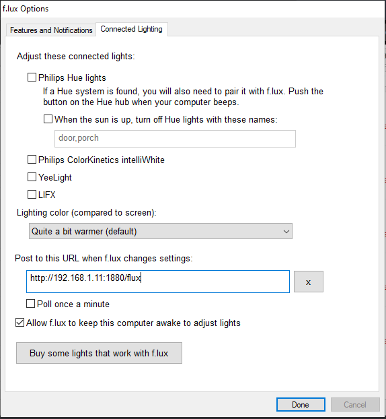This screenshot has width=386, height=419.
Task: Click Buy some lights that work with f.lux
Action: coord(99,353)
